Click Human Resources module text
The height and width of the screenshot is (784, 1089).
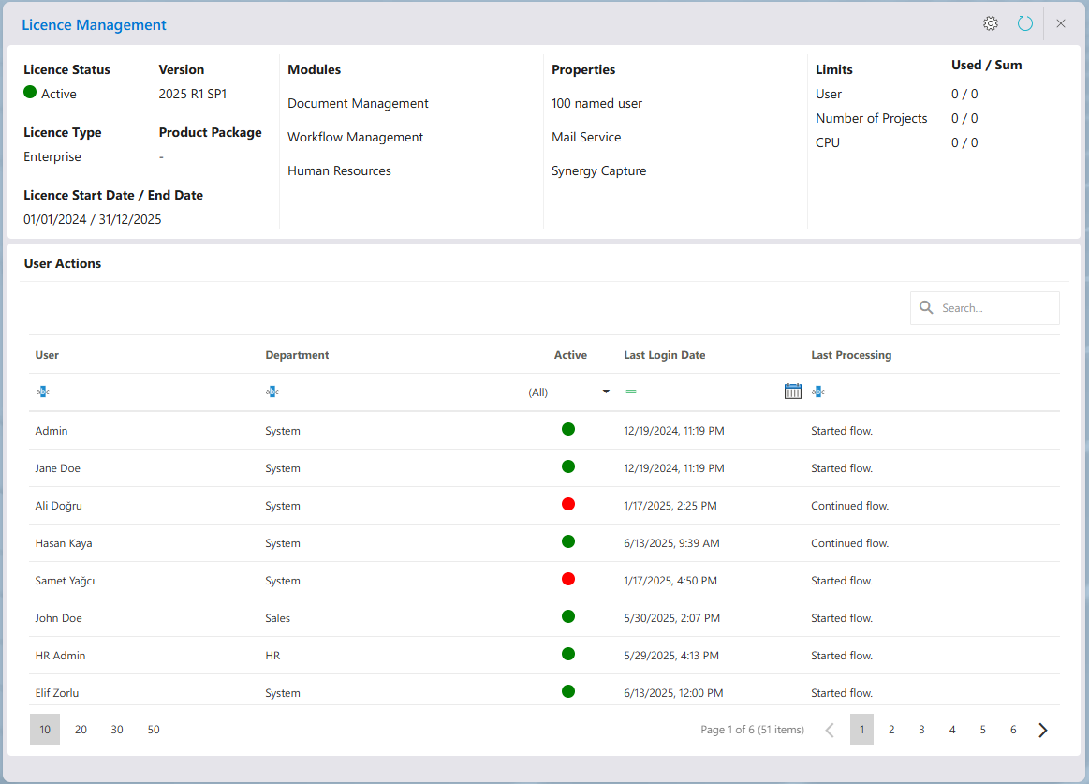pyautogui.click(x=340, y=171)
